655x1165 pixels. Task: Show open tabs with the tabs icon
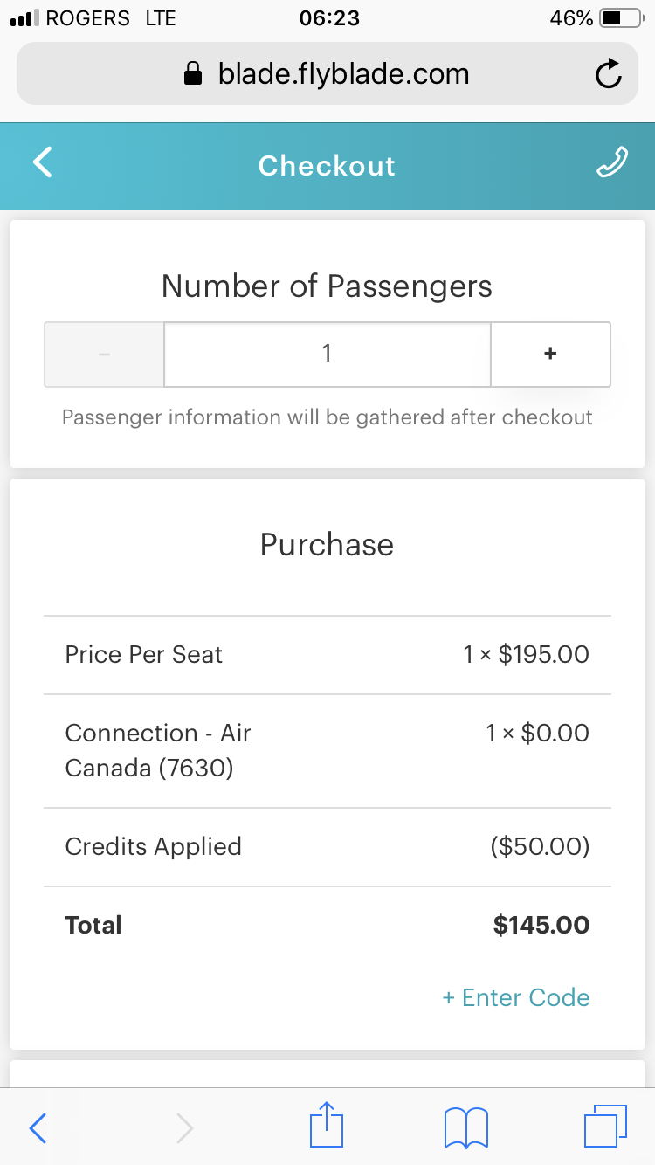pyautogui.click(x=605, y=1127)
